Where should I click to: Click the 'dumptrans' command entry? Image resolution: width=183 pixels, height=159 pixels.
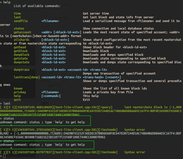click(x=21, y=70)
